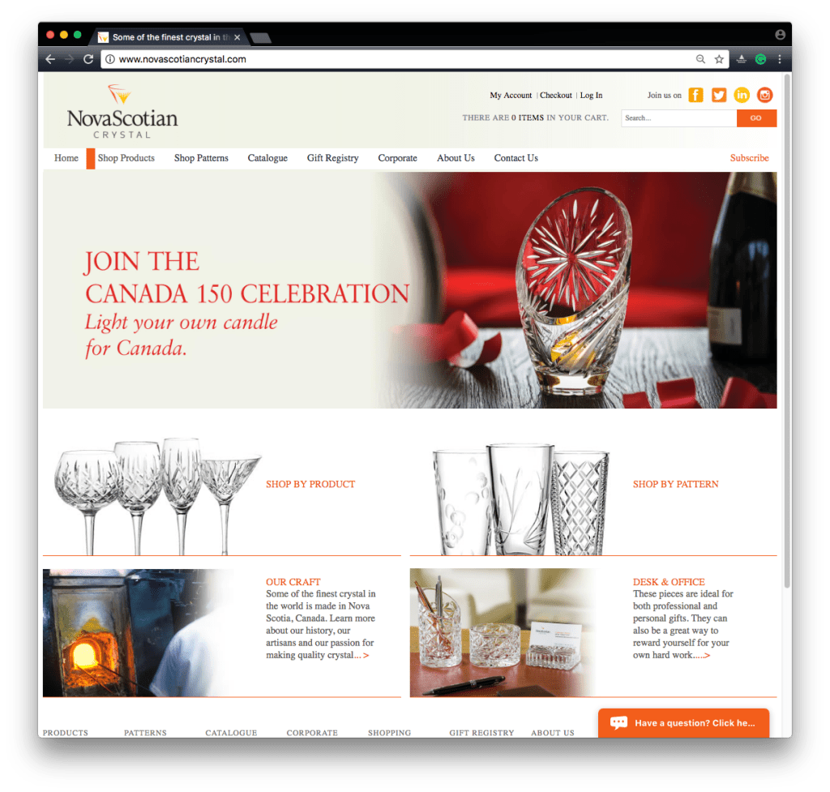Image resolution: width=830 pixels, height=792 pixels.
Task: Bookmark page with star icon
Action: pyautogui.click(x=719, y=59)
